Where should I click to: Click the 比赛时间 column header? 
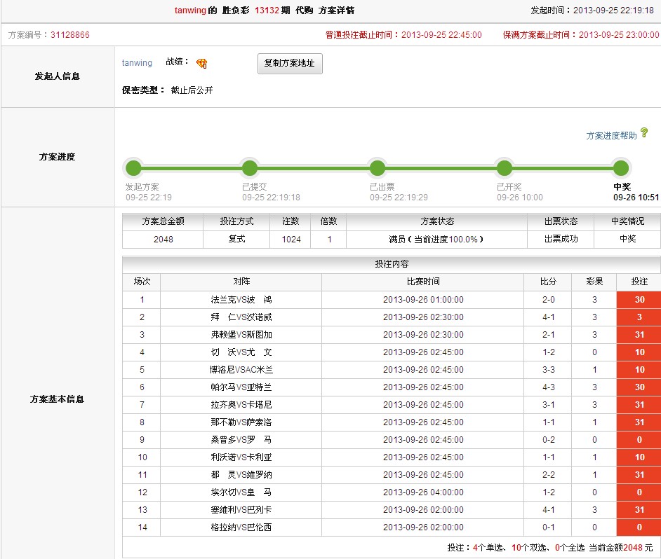(422, 282)
